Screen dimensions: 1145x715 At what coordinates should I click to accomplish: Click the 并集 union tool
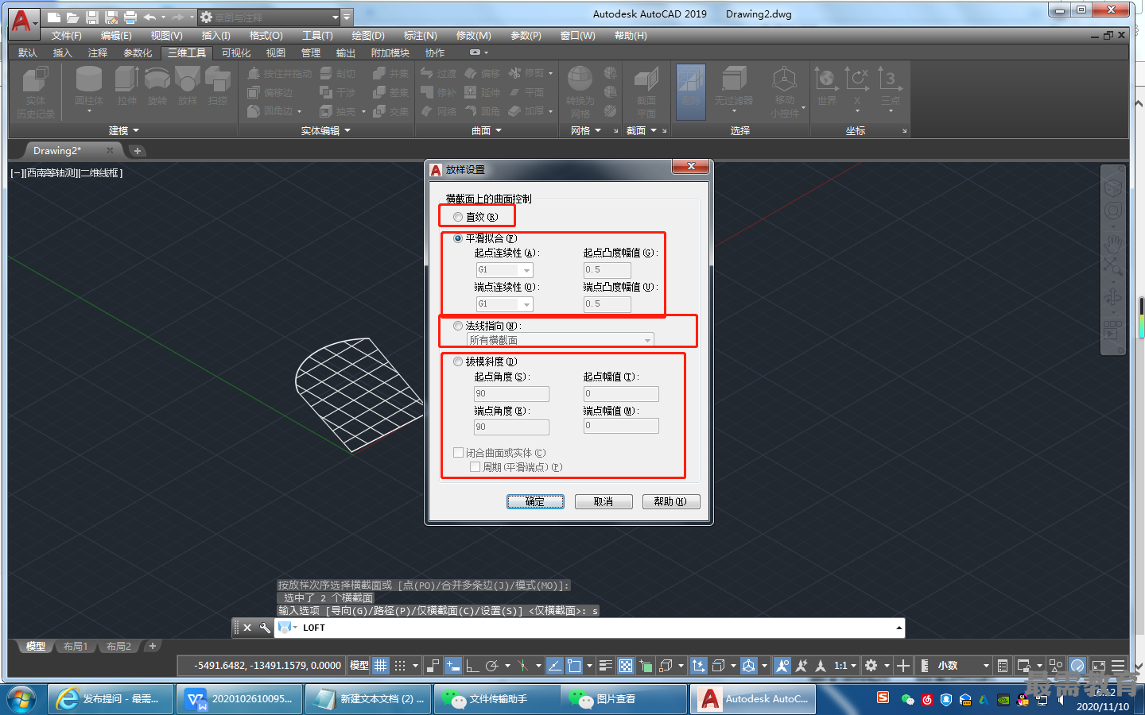point(390,73)
